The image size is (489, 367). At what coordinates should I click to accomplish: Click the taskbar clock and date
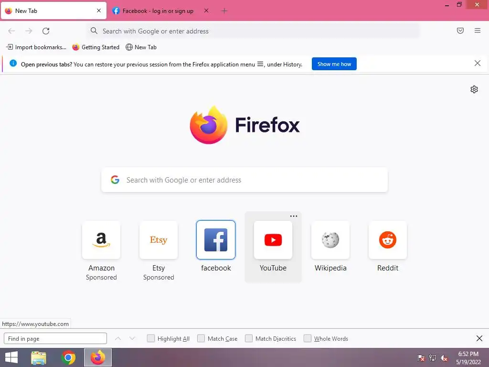[468, 358]
